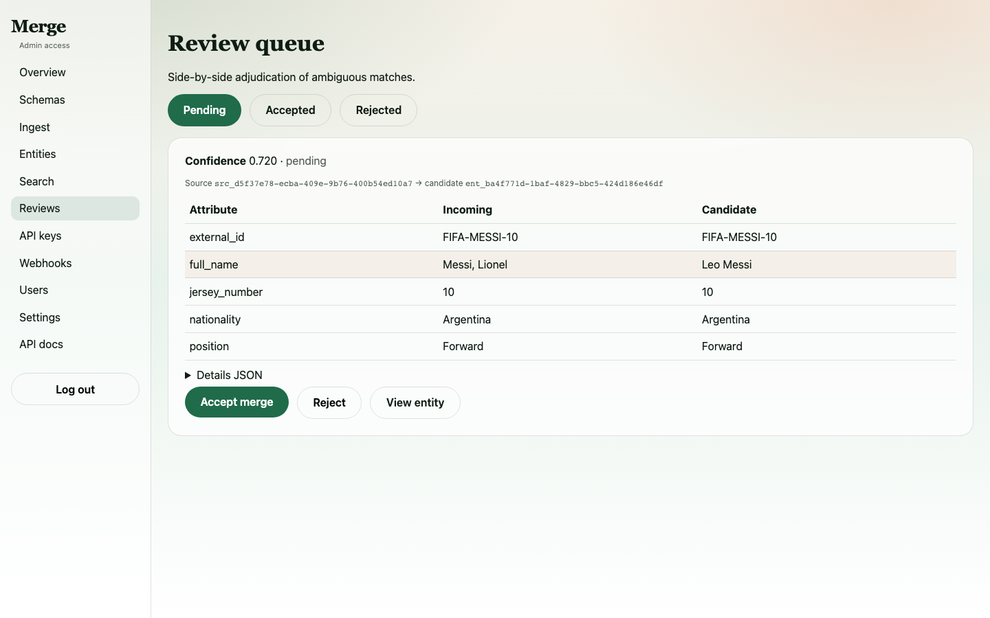Navigate to Entities
This screenshot has width=990, height=618.
[75, 154]
